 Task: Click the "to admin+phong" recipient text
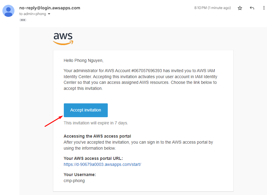[x=33, y=14]
